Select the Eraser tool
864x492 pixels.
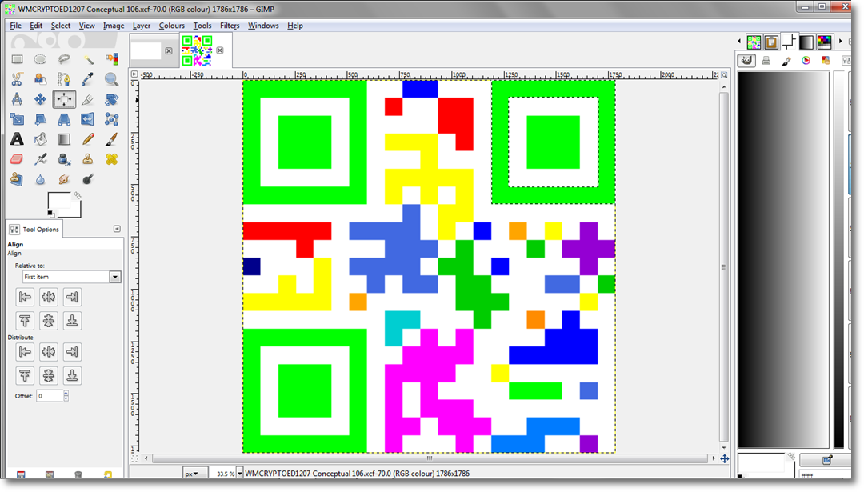click(17, 159)
